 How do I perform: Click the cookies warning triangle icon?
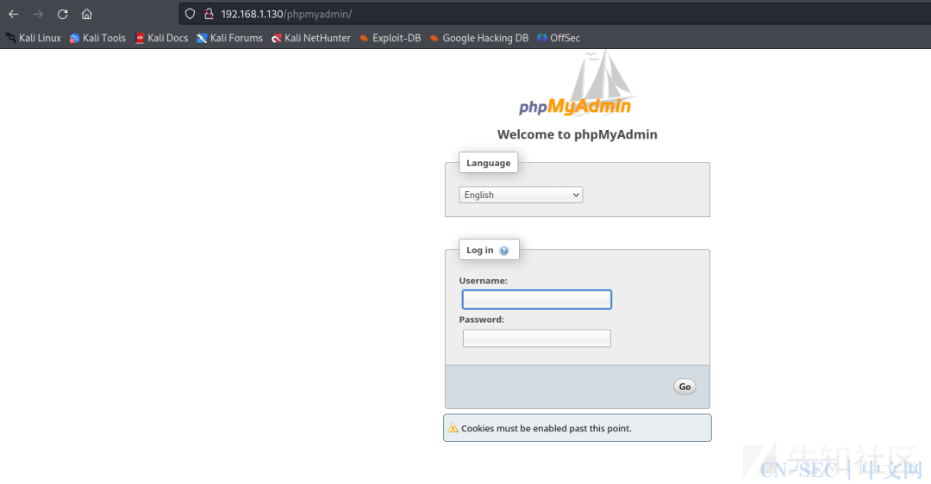pos(453,428)
